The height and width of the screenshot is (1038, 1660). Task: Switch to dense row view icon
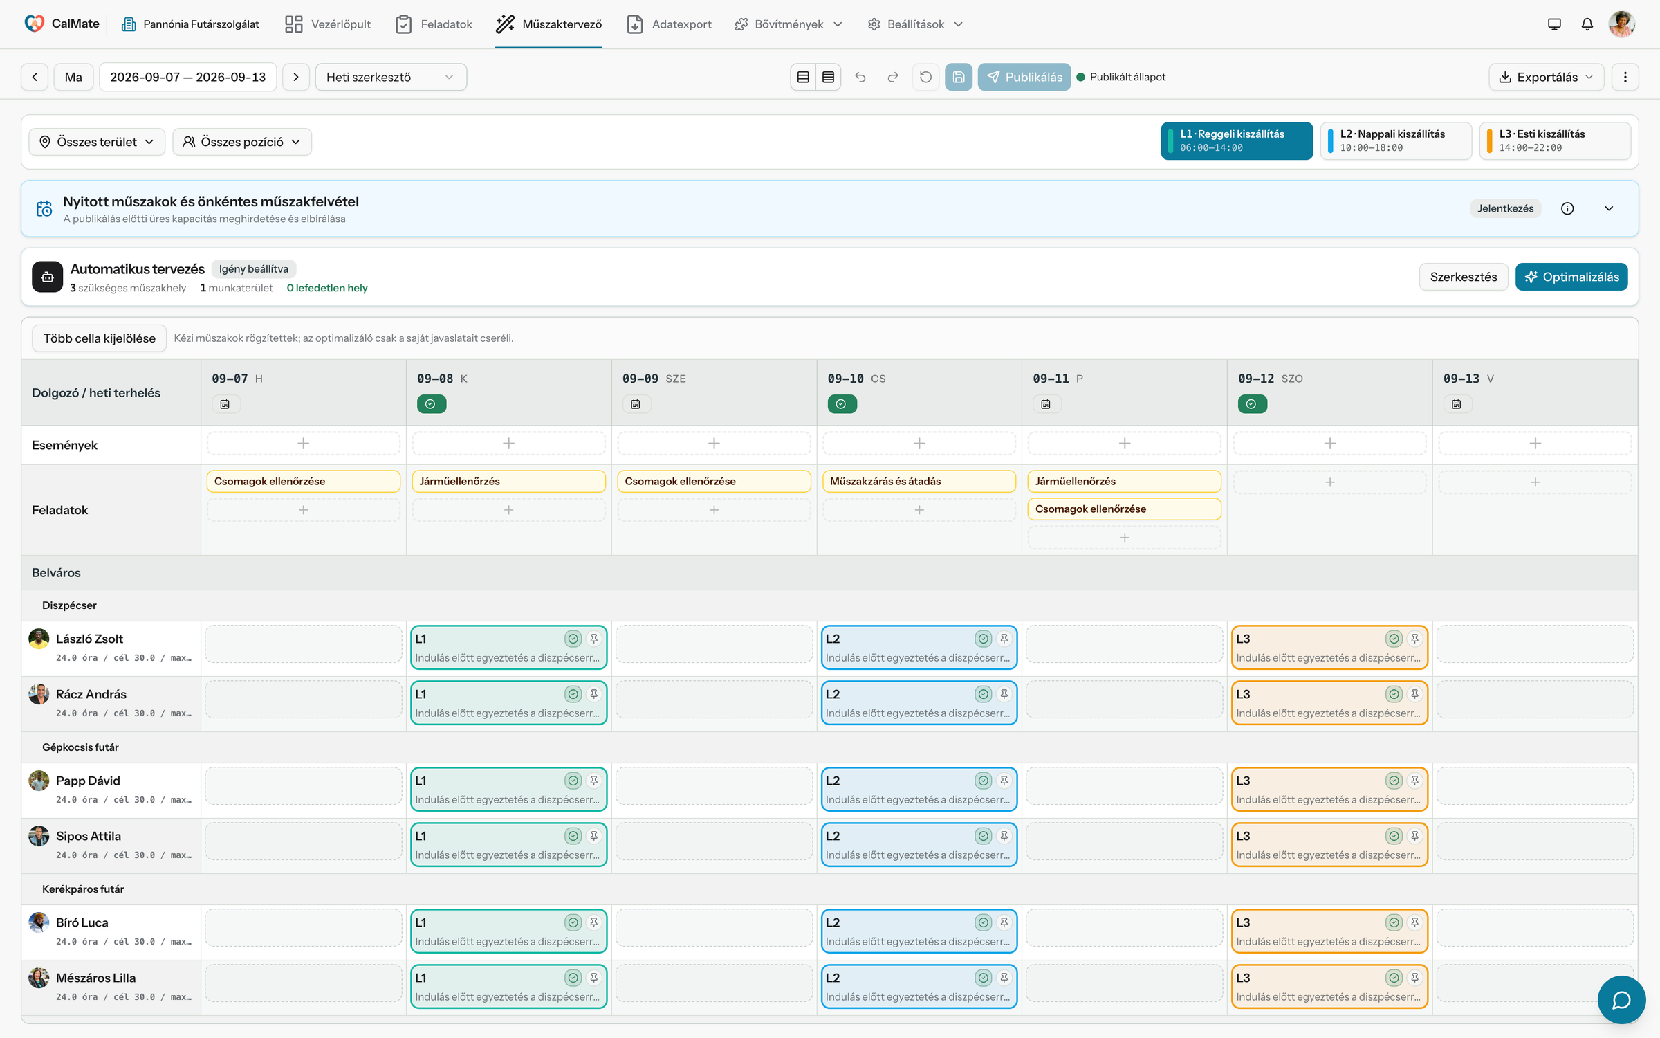click(x=828, y=77)
